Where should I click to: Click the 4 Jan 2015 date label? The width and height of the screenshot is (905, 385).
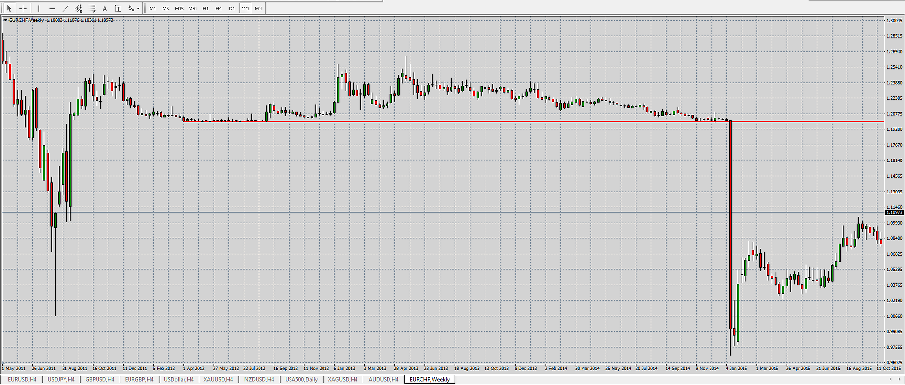point(737,368)
